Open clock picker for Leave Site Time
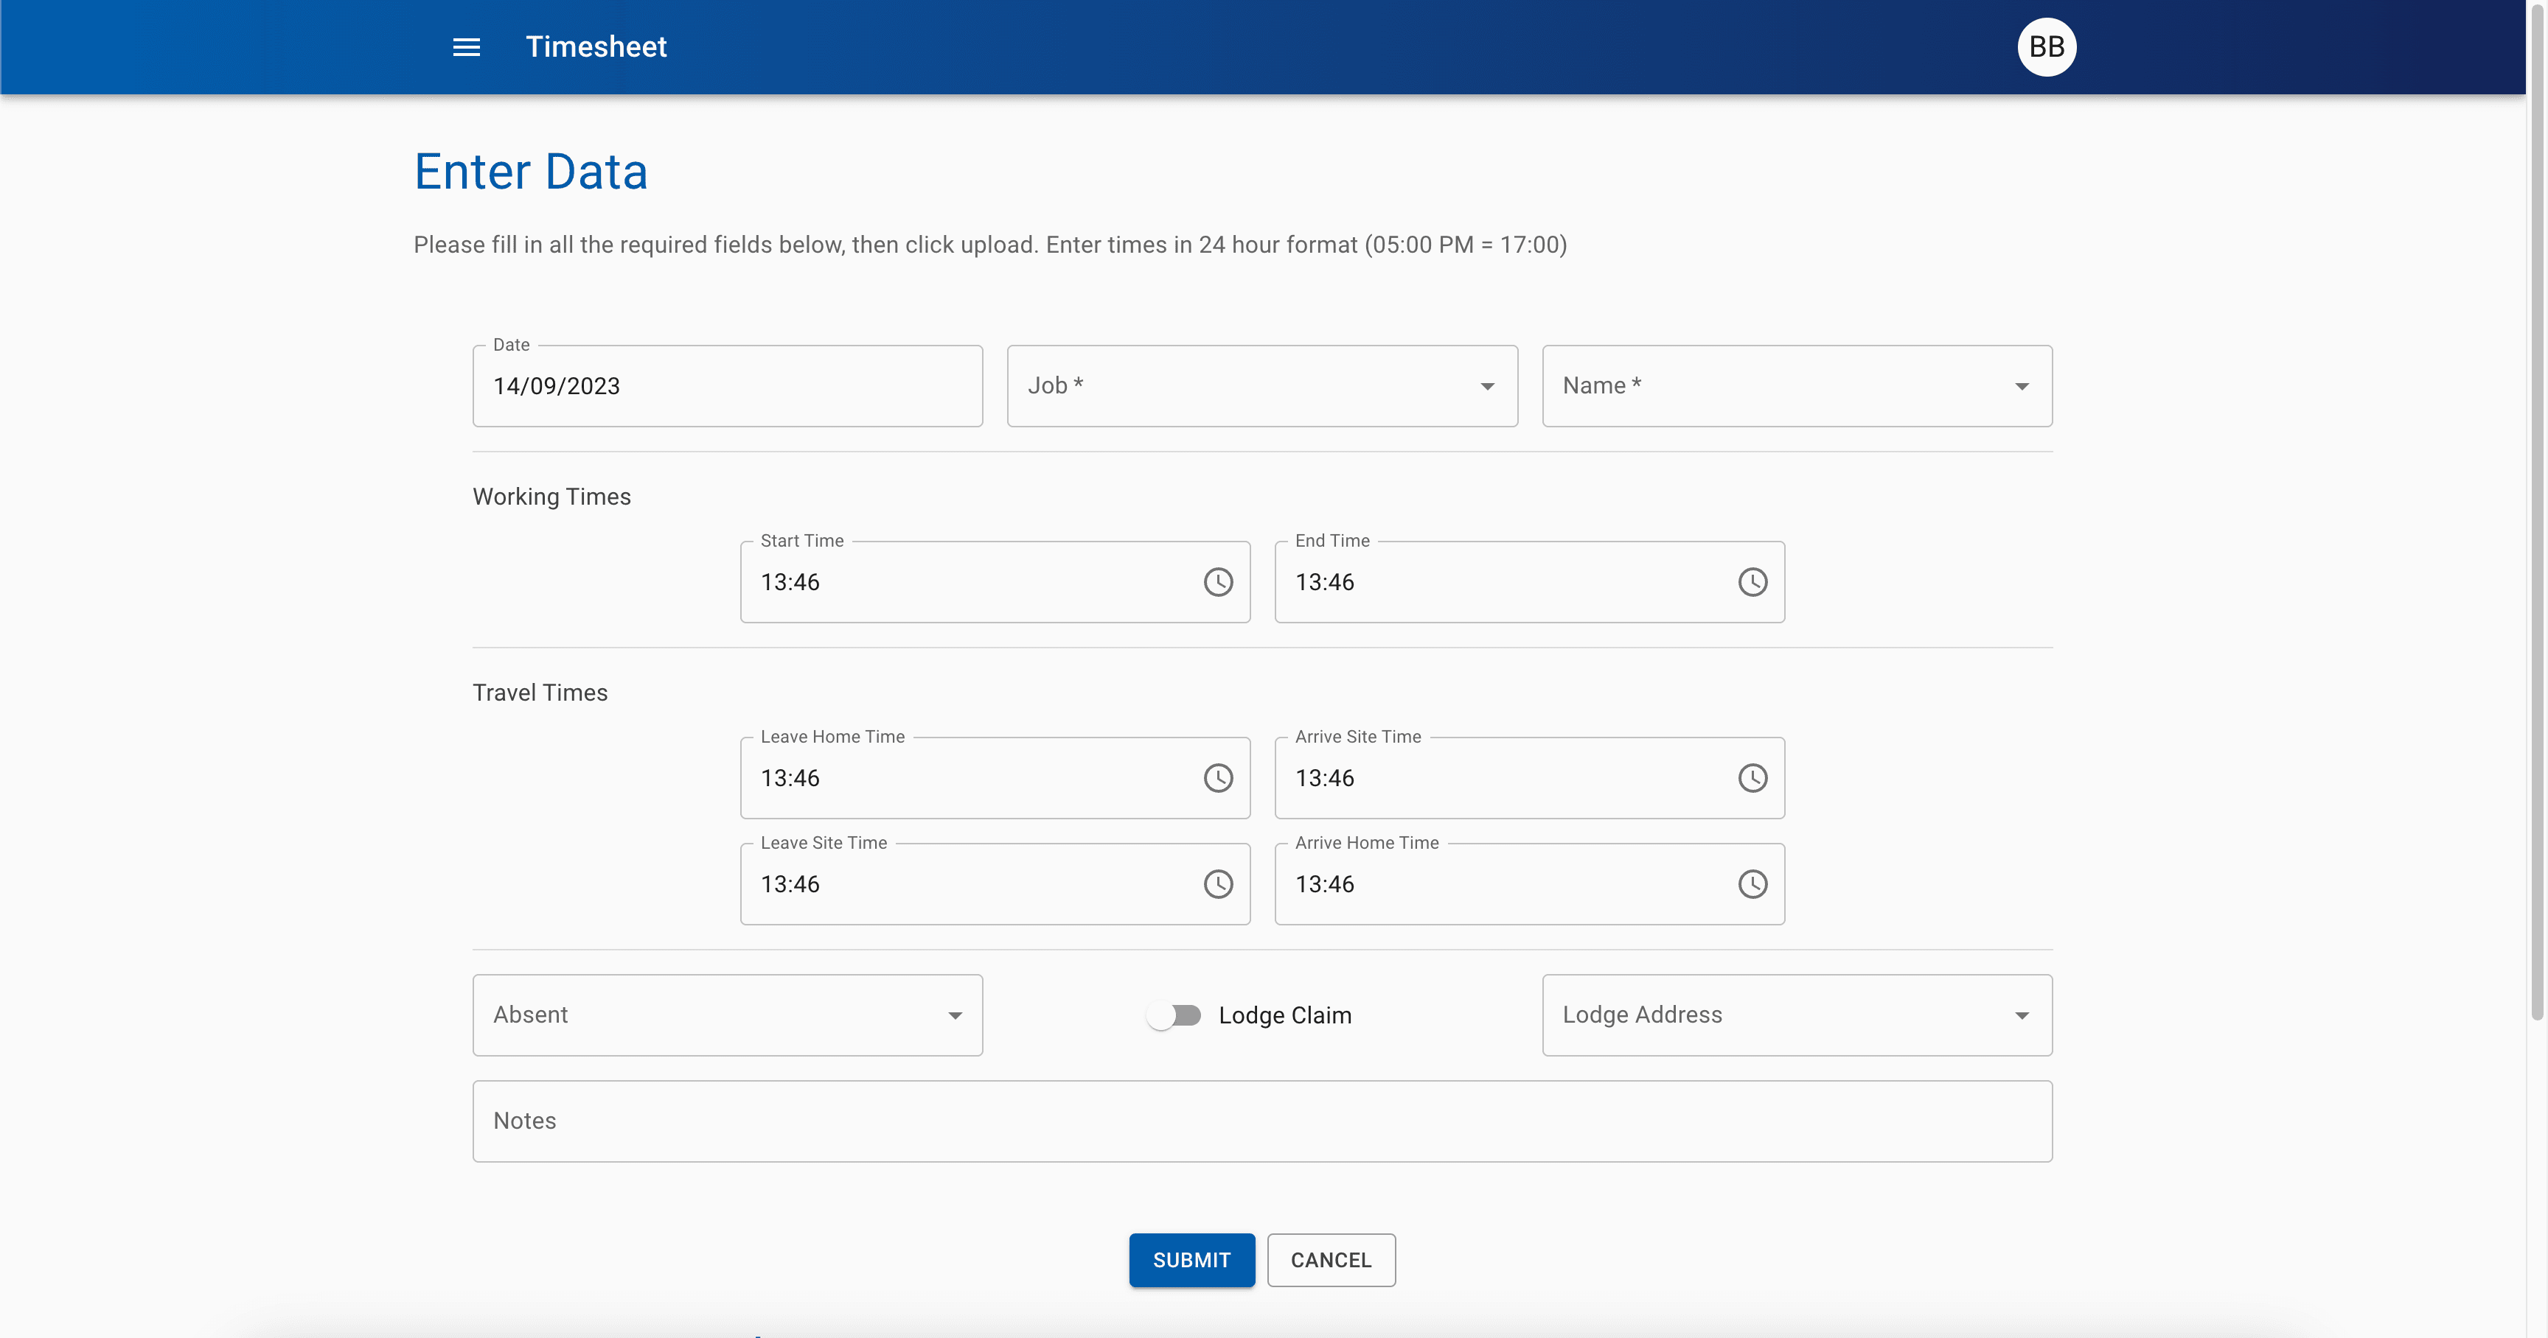Viewport: 2548px width, 1338px height. coord(1218,883)
